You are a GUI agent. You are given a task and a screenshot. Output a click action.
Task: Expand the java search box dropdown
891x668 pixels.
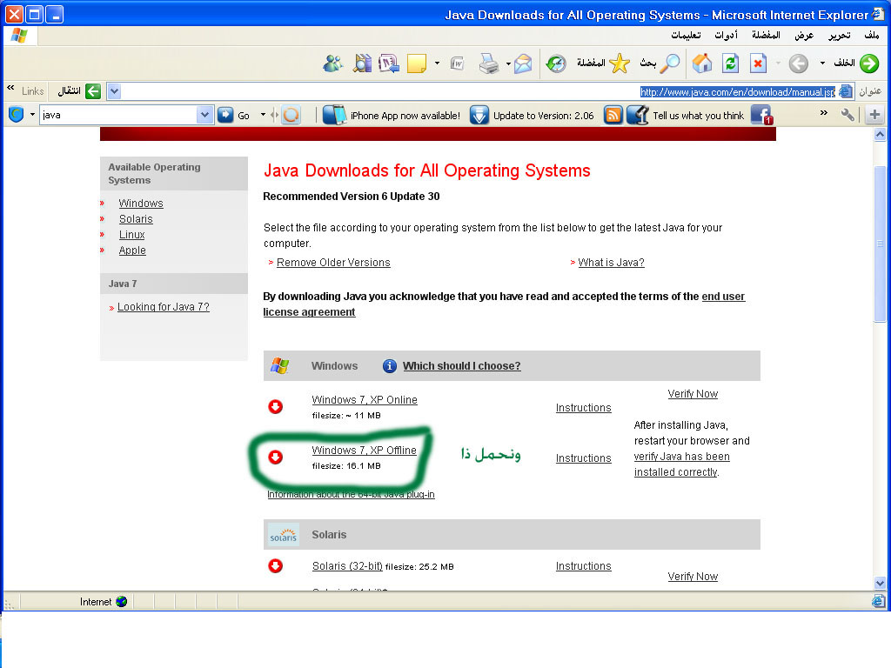tap(204, 115)
